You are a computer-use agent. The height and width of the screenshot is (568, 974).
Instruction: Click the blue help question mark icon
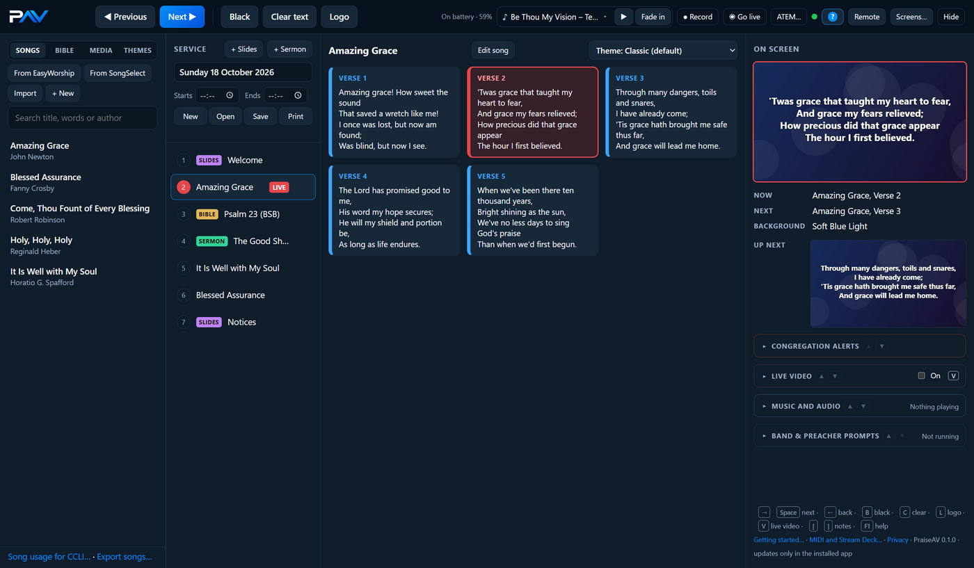point(833,17)
